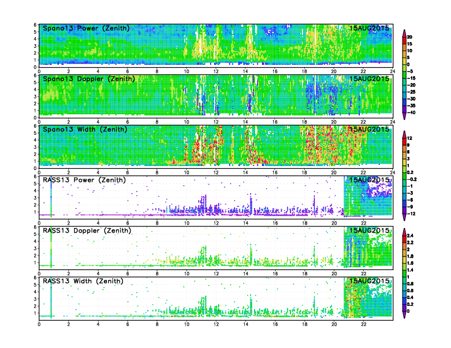The height and width of the screenshot is (348, 451).
Task: Click the "0.6" colorbar label
Action: (x=411, y=291)
